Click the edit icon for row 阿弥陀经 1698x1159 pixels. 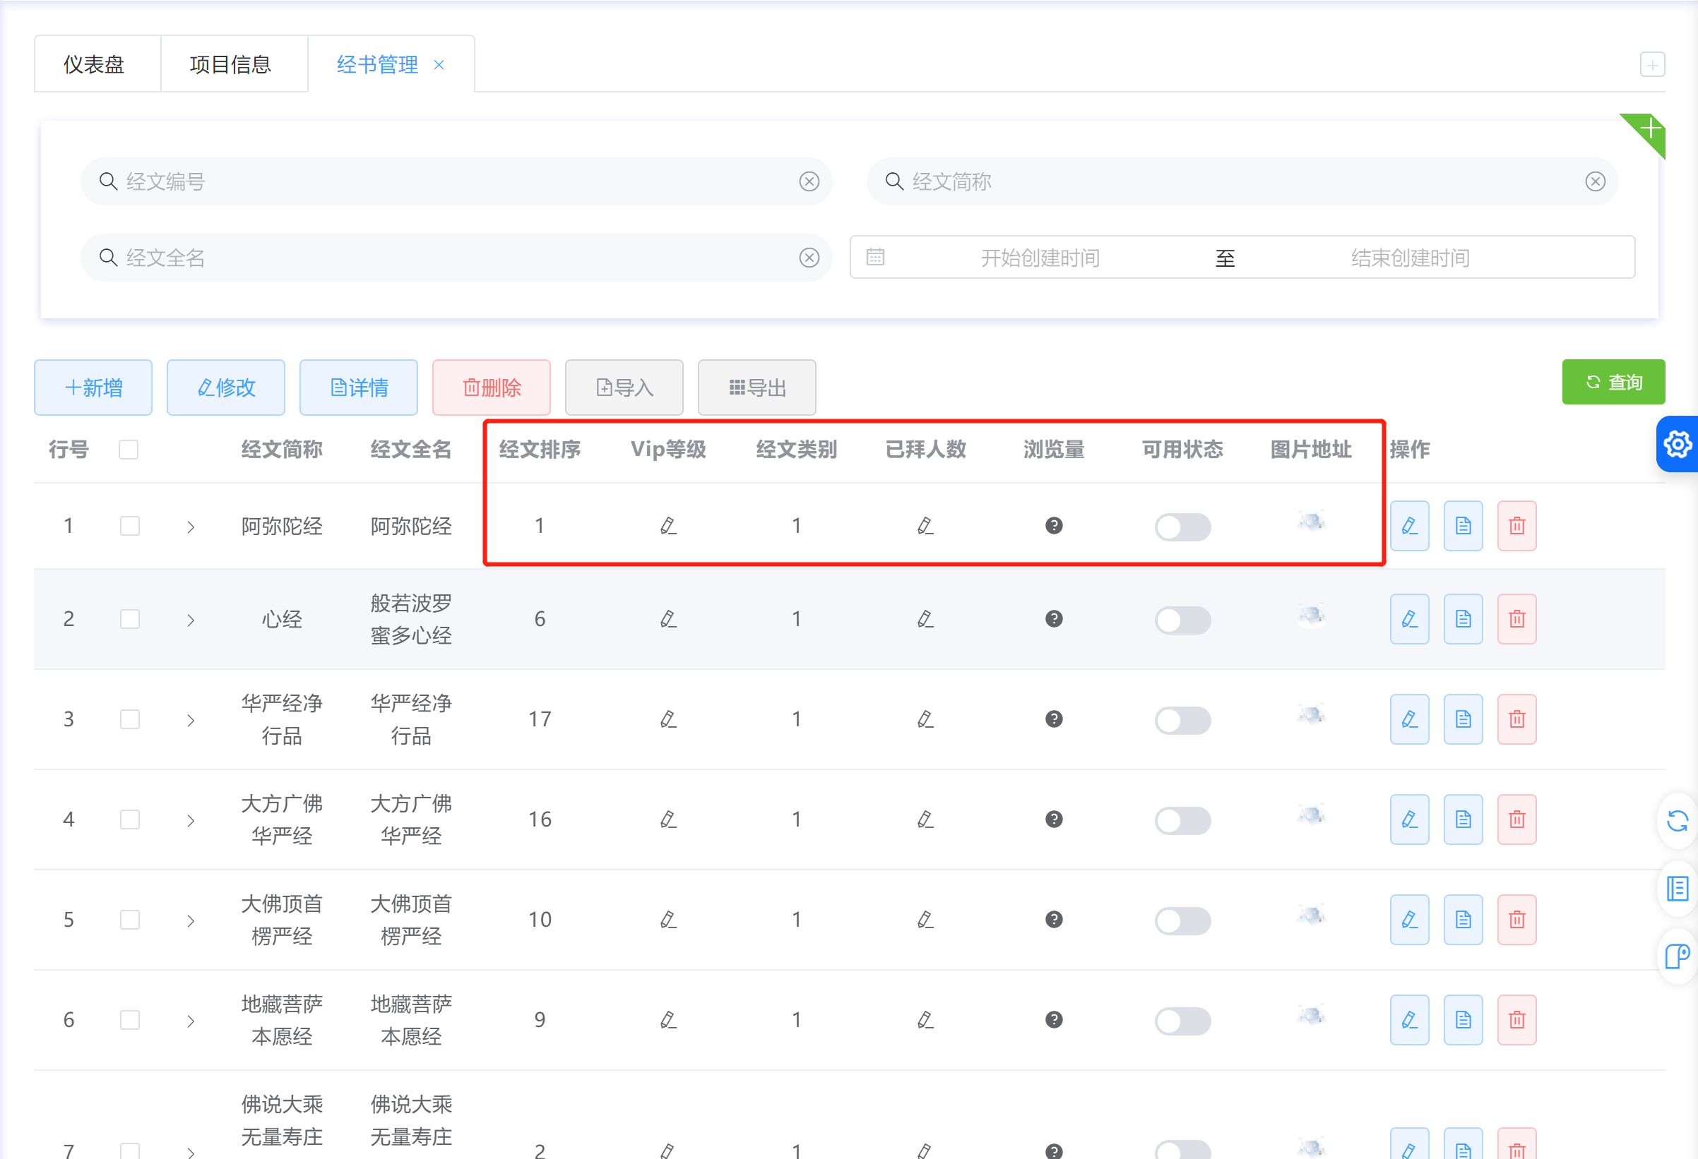click(x=1409, y=526)
